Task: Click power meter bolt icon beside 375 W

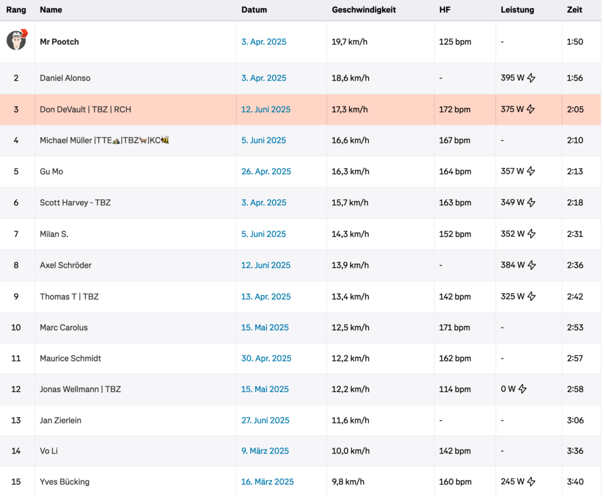Action: tap(531, 109)
